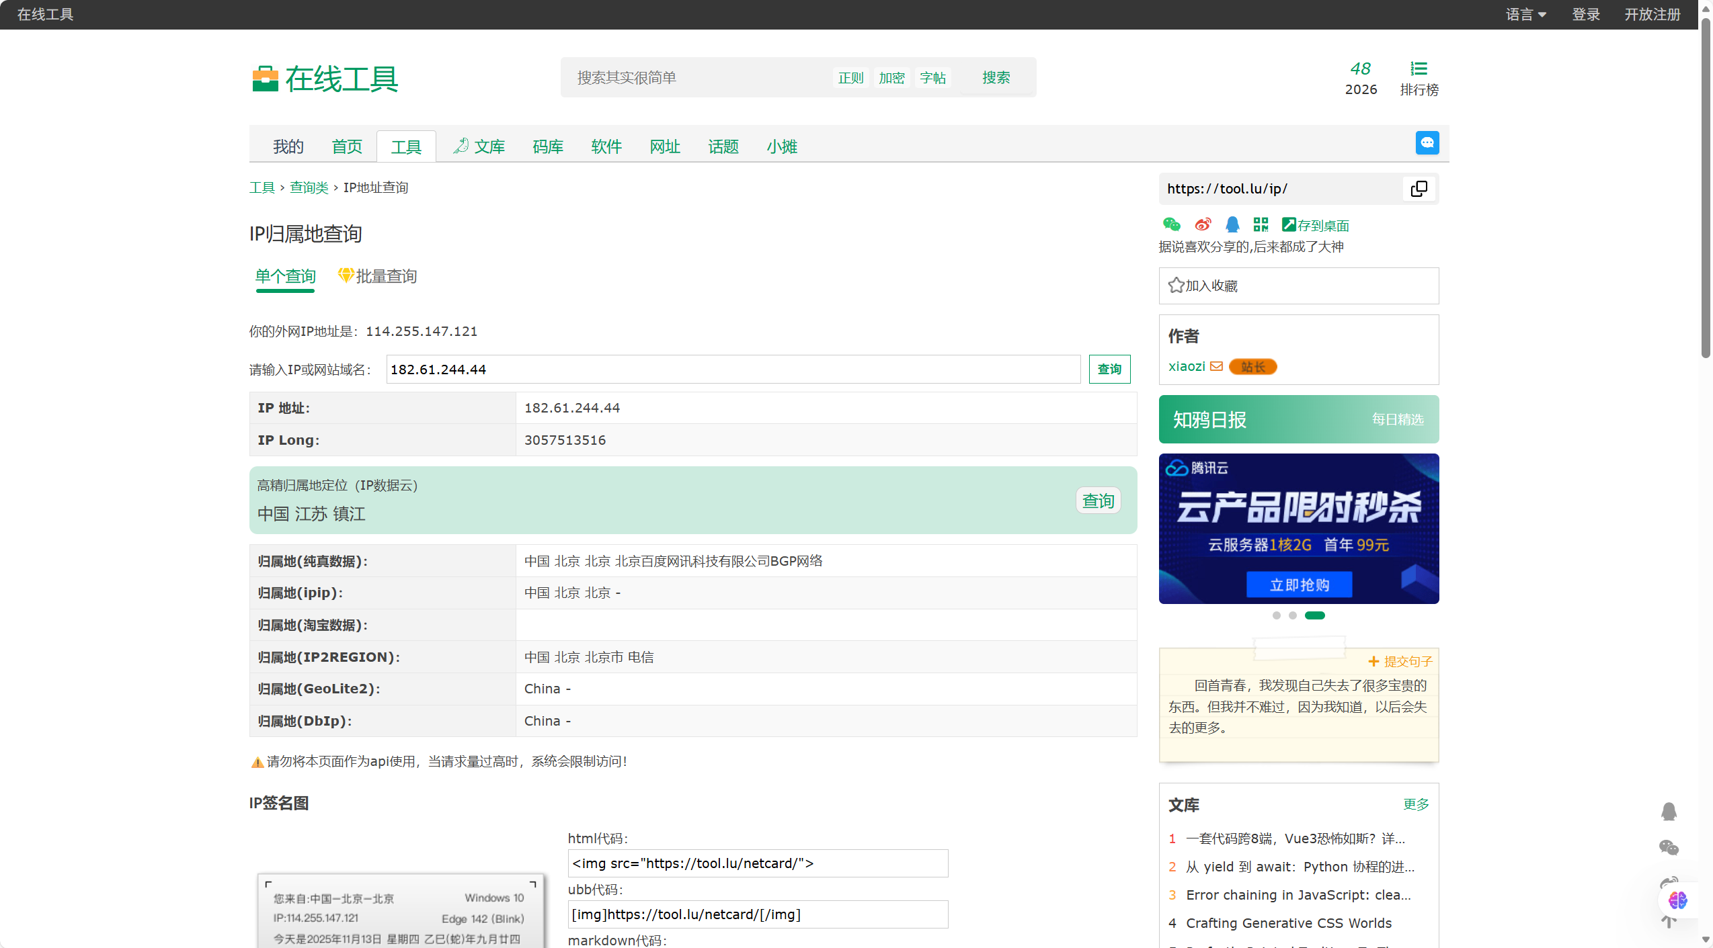Select the first carousel indicator dot
This screenshot has width=1713, height=948.
(1276, 615)
